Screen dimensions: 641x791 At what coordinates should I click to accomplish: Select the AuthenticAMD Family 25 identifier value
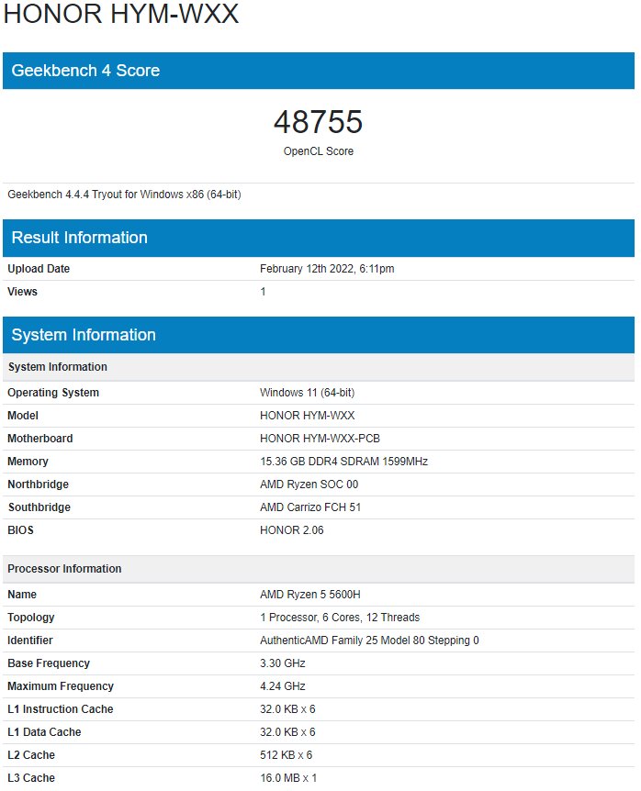point(369,641)
